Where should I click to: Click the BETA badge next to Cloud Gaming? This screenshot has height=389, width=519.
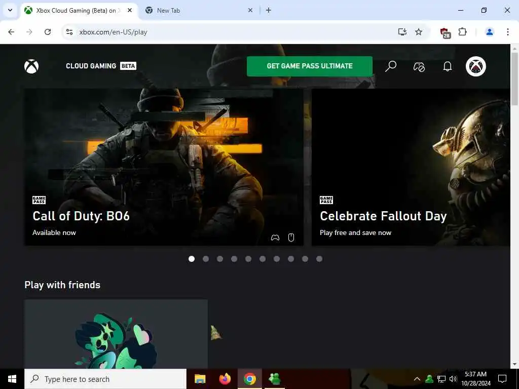(128, 66)
